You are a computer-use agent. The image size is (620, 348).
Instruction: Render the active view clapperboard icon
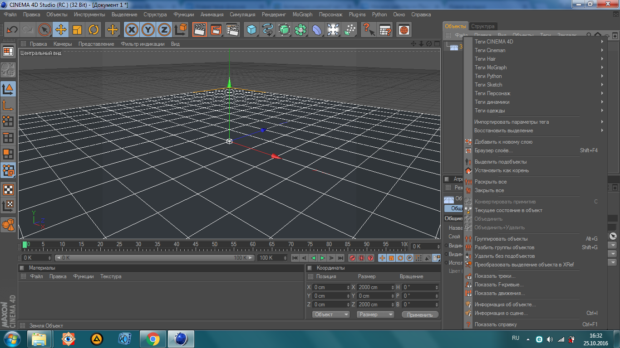[x=199, y=30]
